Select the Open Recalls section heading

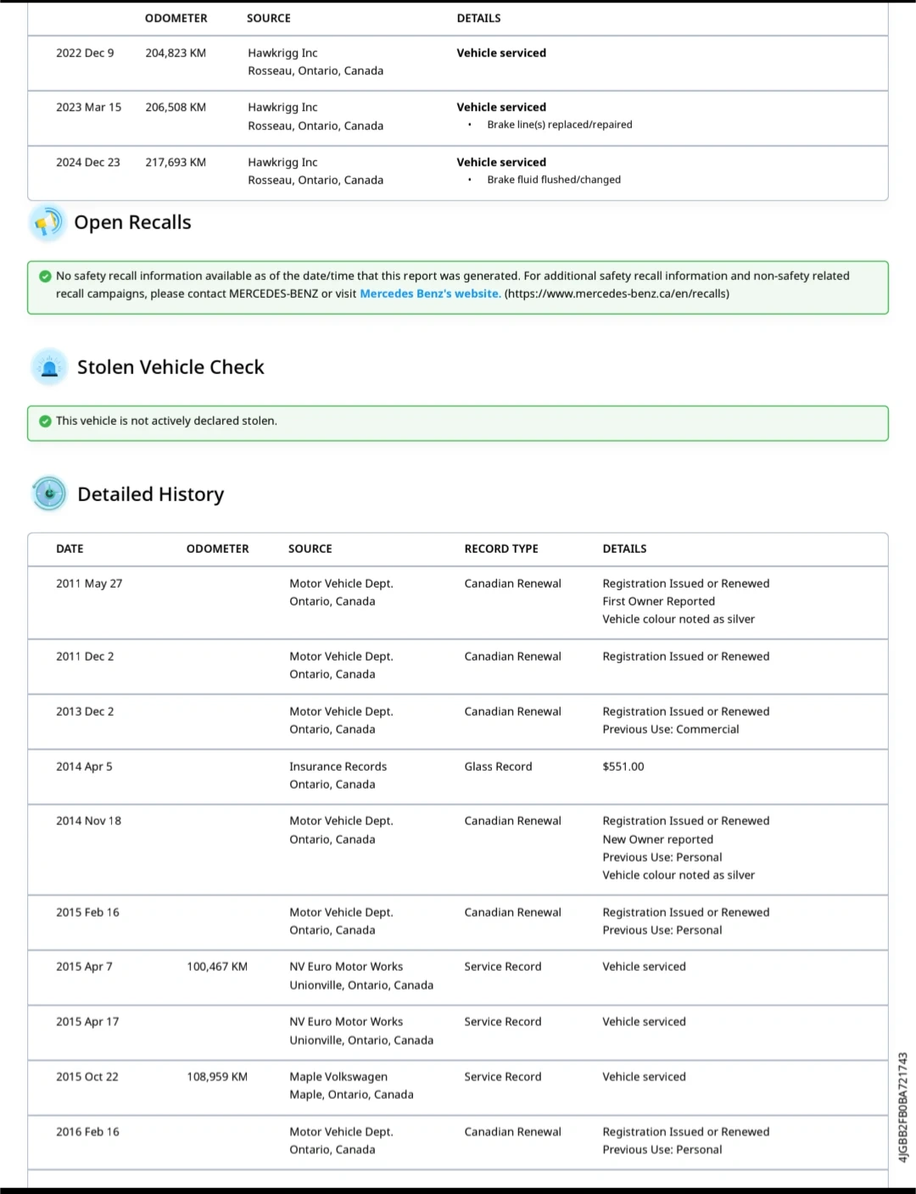[132, 222]
